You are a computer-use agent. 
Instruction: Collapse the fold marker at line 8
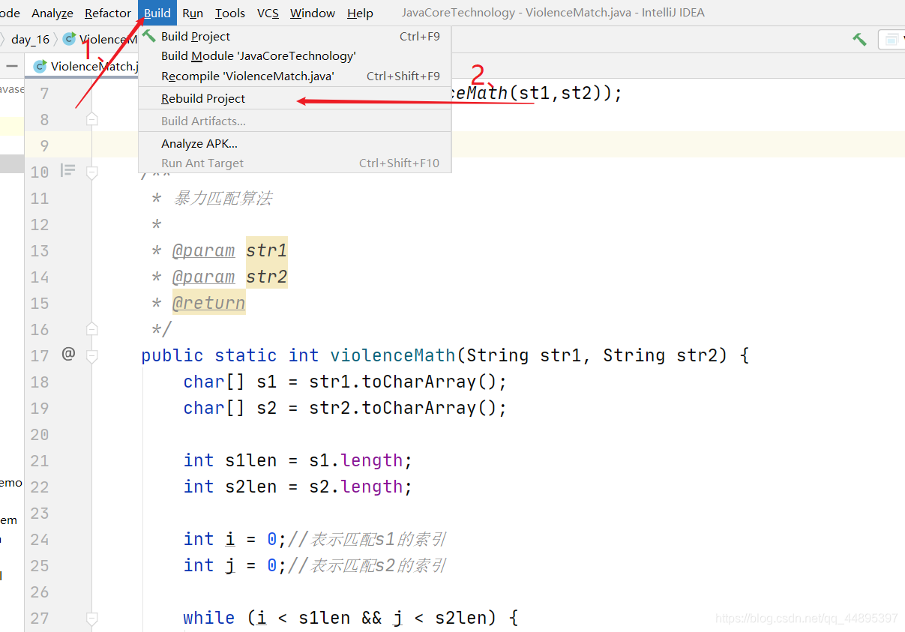(91, 119)
